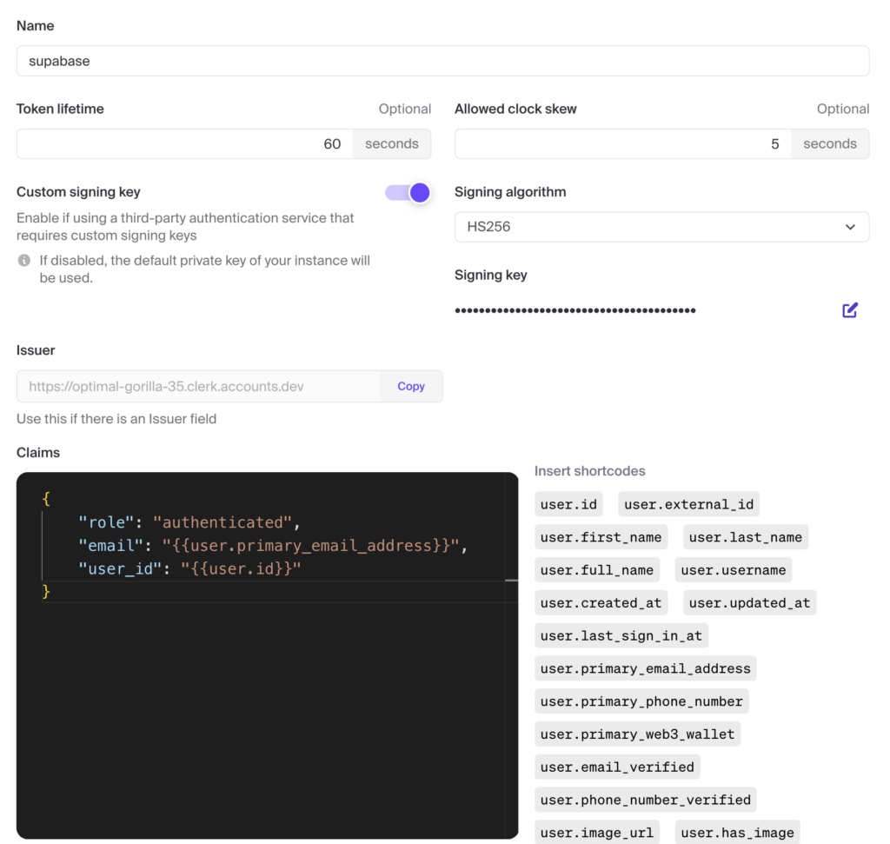
Task: Click the 'Use this if there is an Issuer field' hint
Action: pos(116,419)
